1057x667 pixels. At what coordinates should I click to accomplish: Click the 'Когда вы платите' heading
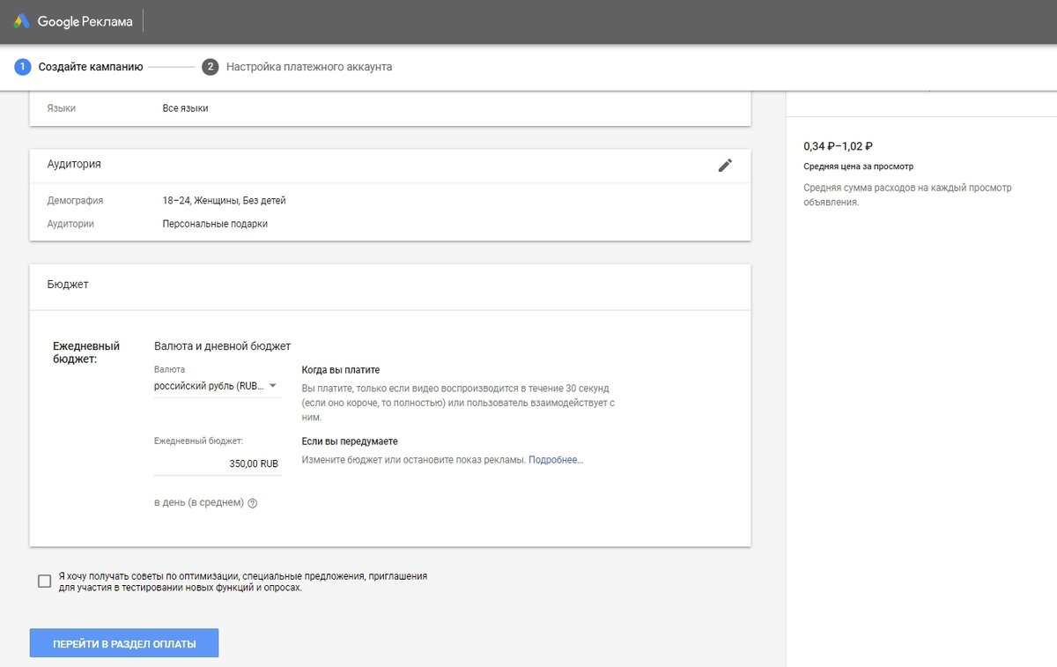[x=341, y=370]
